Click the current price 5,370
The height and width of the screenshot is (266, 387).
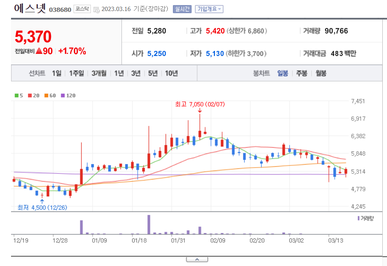pyautogui.click(x=33, y=37)
